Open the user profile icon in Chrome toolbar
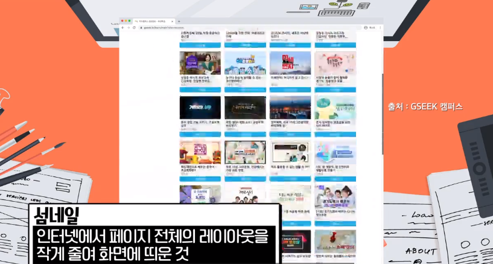Image resolution: width=493 pixels, height=264 pixels. (366, 28)
